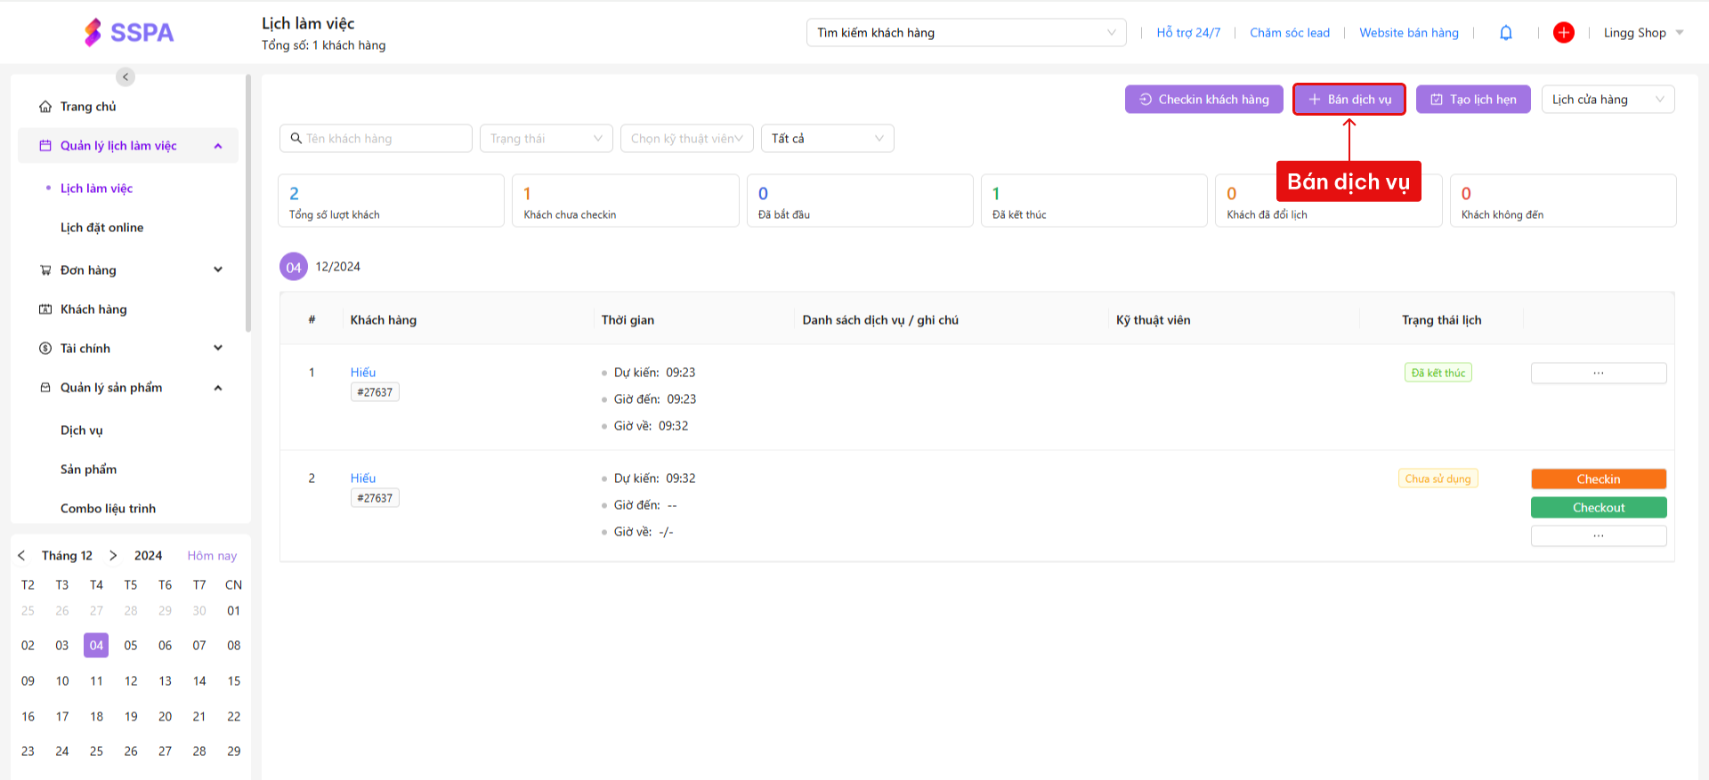This screenshot has width=1709, height=780.
Task: Open Sản phẩm submenu item
Action: [88, 470]
